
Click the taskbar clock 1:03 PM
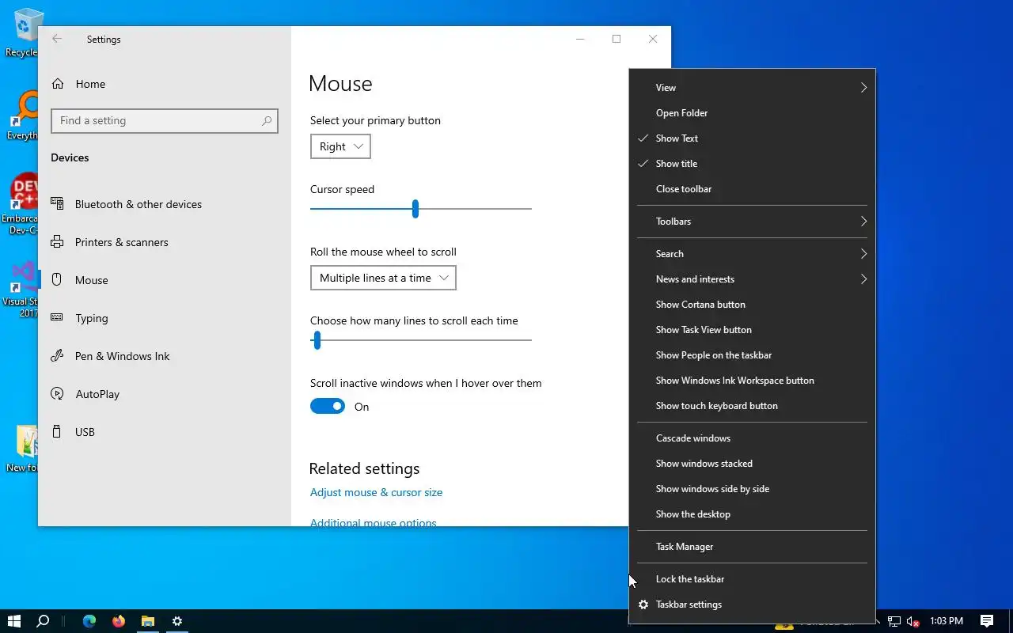[947, 621]
